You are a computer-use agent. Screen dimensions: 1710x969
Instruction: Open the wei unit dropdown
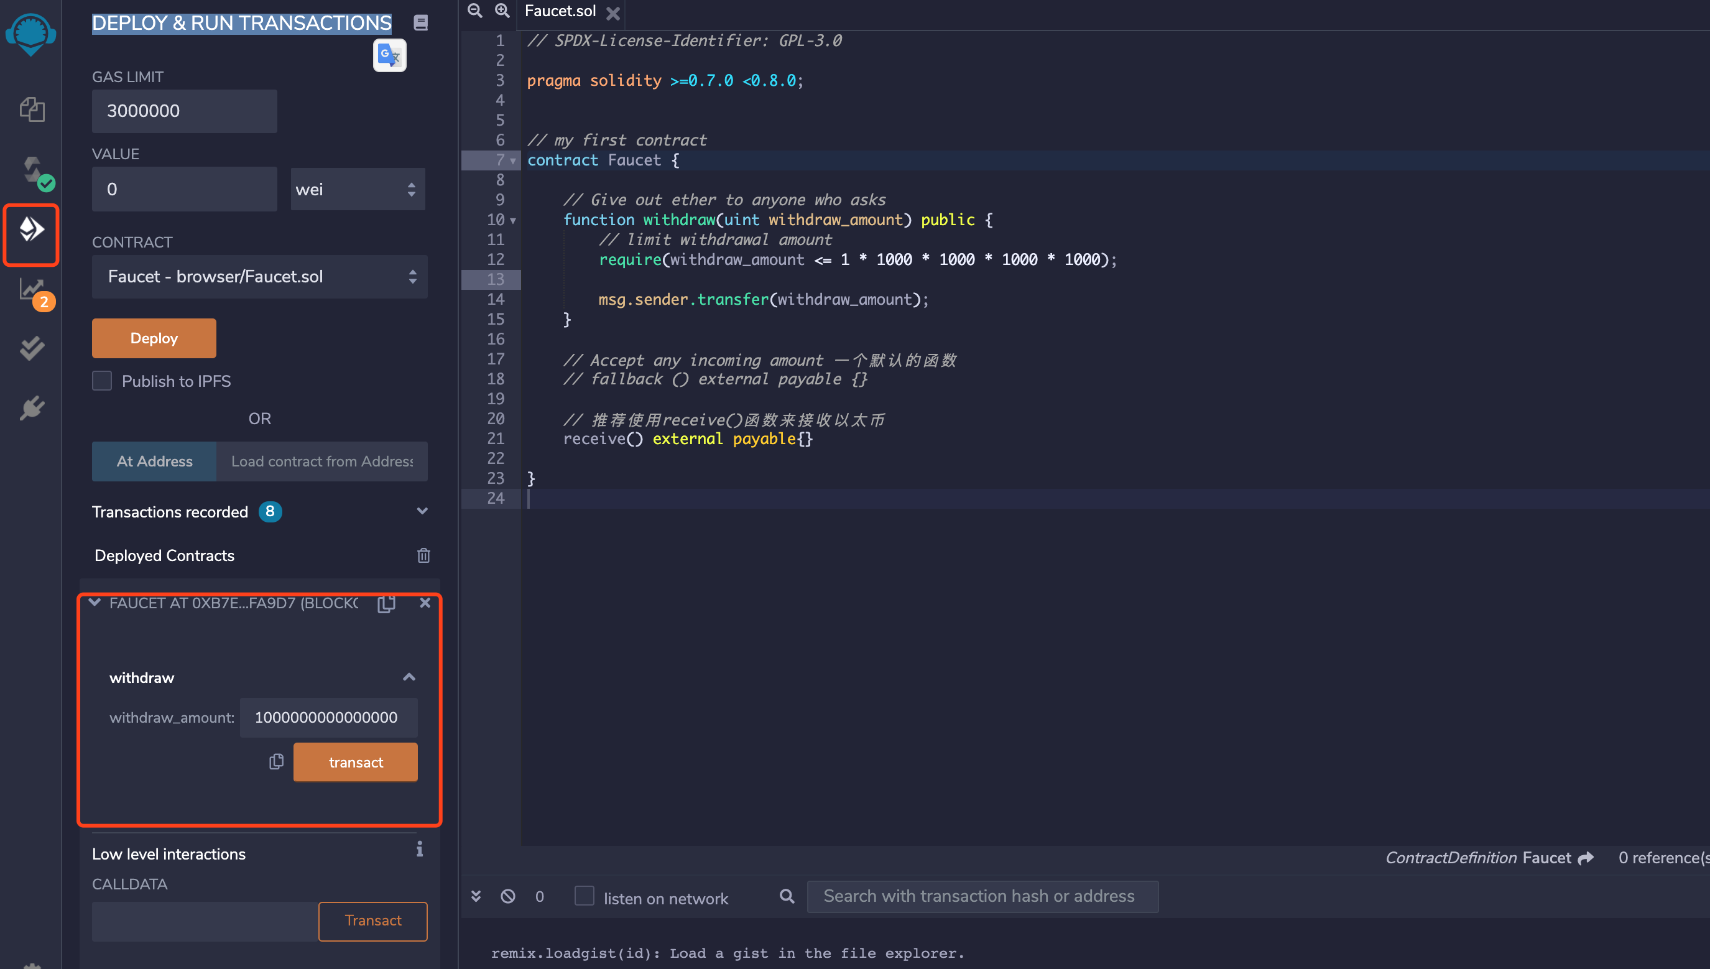(358, 190)
